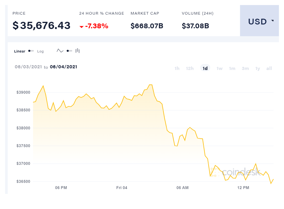Screen dimensions: 284x209
Task: Click the line chart icon
Action: pos(60,51)
